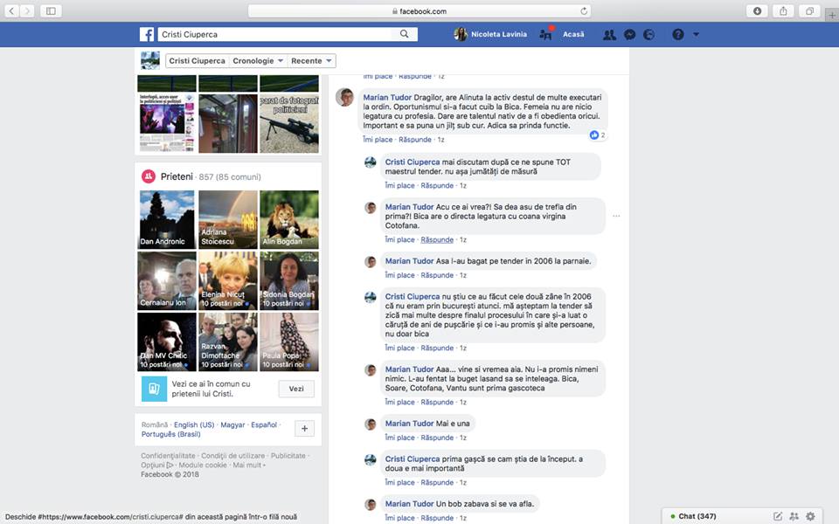The image size is (839, 524).
Task: Expand the Cronologie dropdown
Action: tap(259, 61)
